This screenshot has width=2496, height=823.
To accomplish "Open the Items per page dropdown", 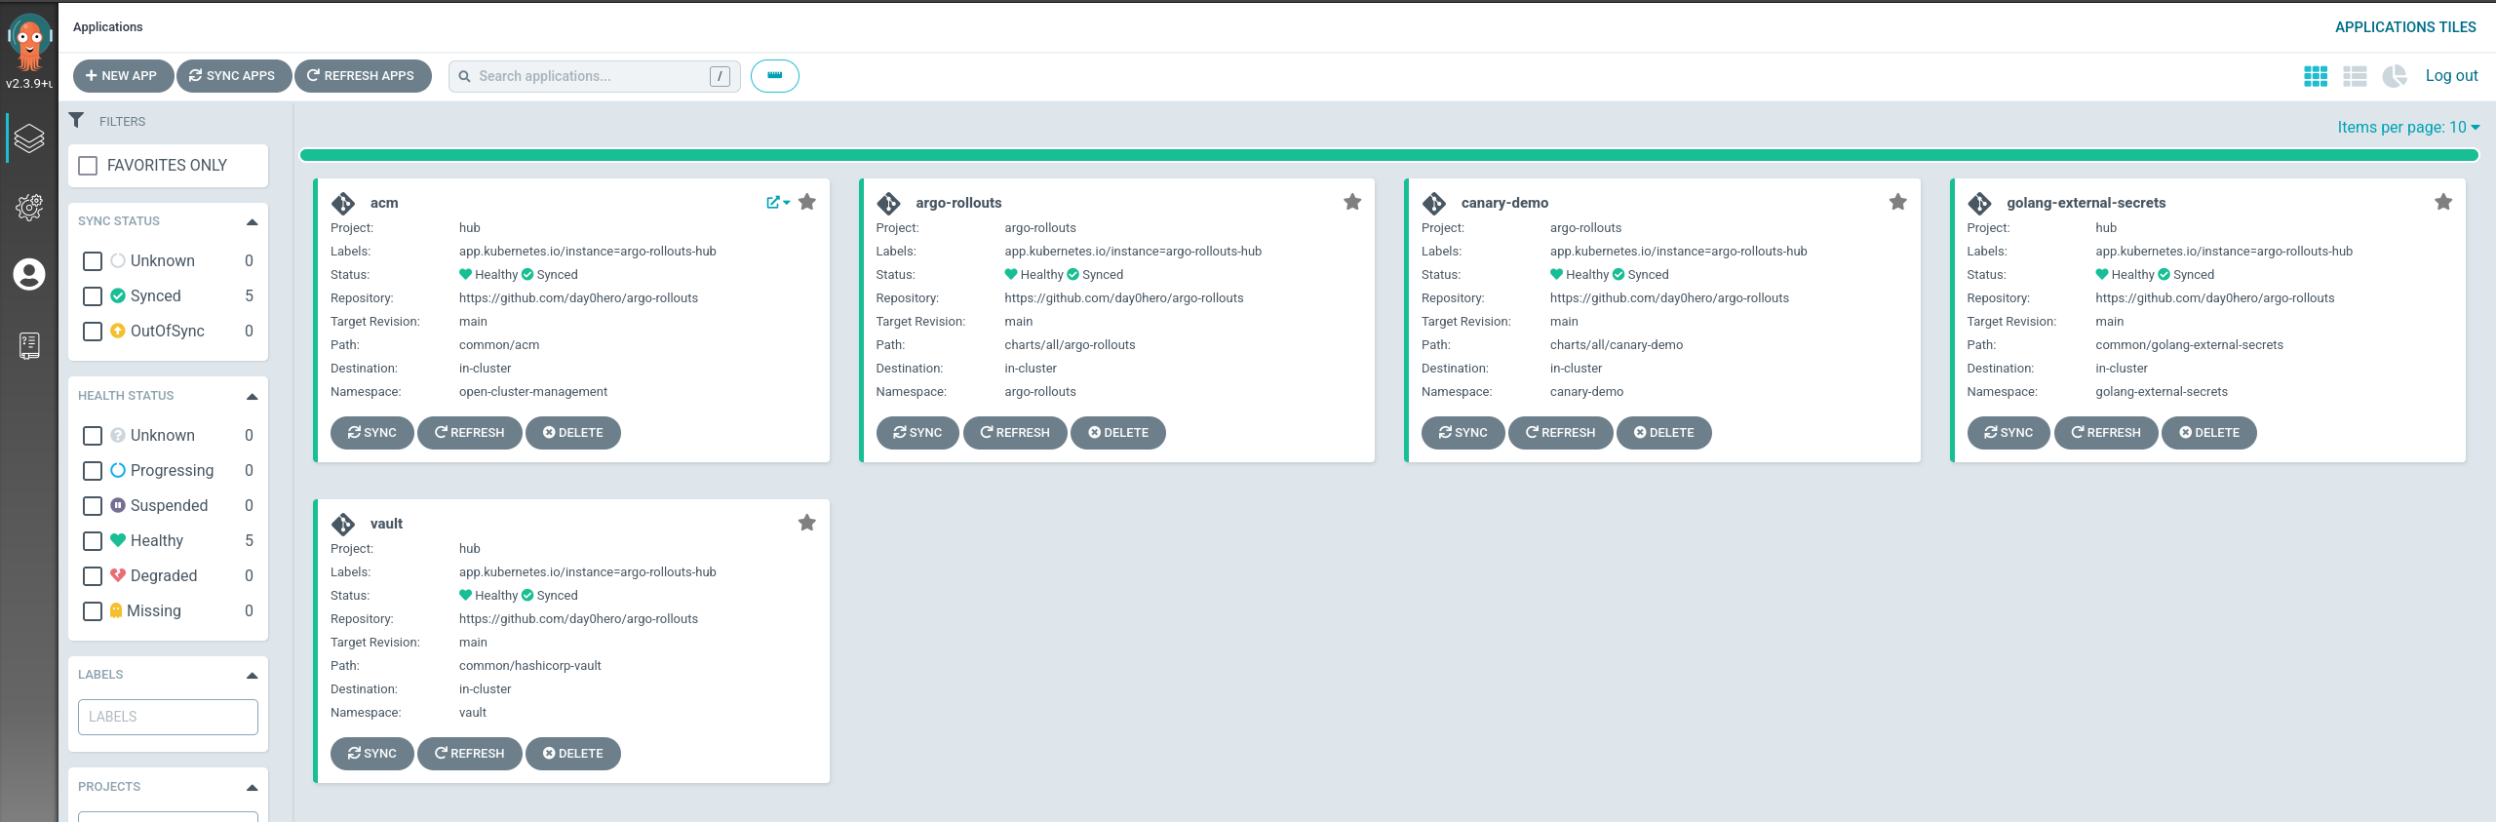I will [x=2407, y=127].
